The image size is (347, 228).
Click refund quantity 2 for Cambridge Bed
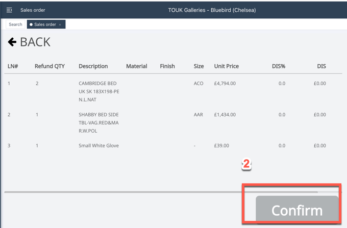click(37, 83)
